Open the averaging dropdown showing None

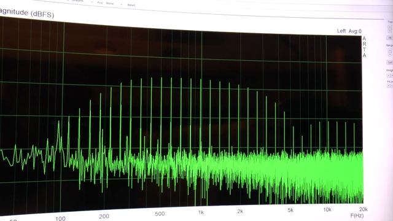point(114,4)
